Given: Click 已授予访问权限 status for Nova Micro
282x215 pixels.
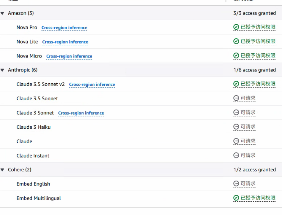Looking at the screenshot, I should (x=258, y=55).
